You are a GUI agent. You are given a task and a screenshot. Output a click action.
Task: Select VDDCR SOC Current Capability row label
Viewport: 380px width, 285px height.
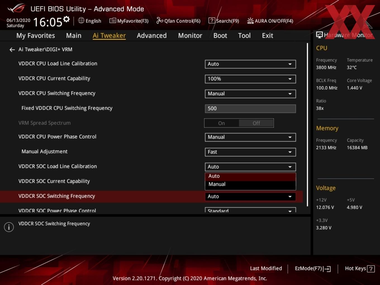pos(54,181)
